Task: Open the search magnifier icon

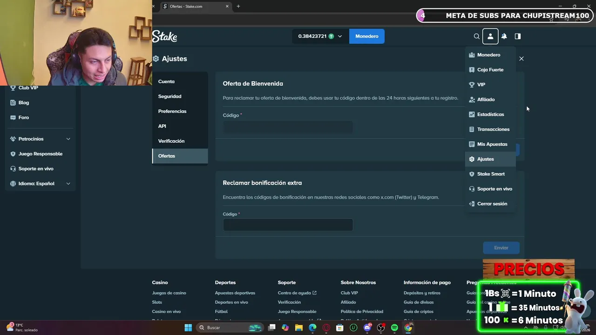Action: pos(477,36)
